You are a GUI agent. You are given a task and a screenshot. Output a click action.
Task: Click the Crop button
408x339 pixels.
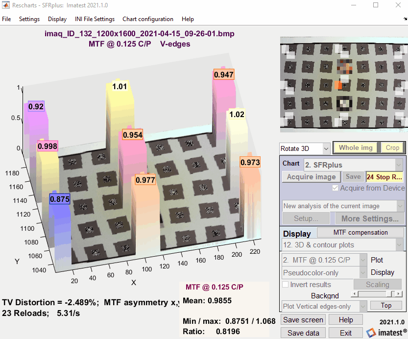click(392, 147)
